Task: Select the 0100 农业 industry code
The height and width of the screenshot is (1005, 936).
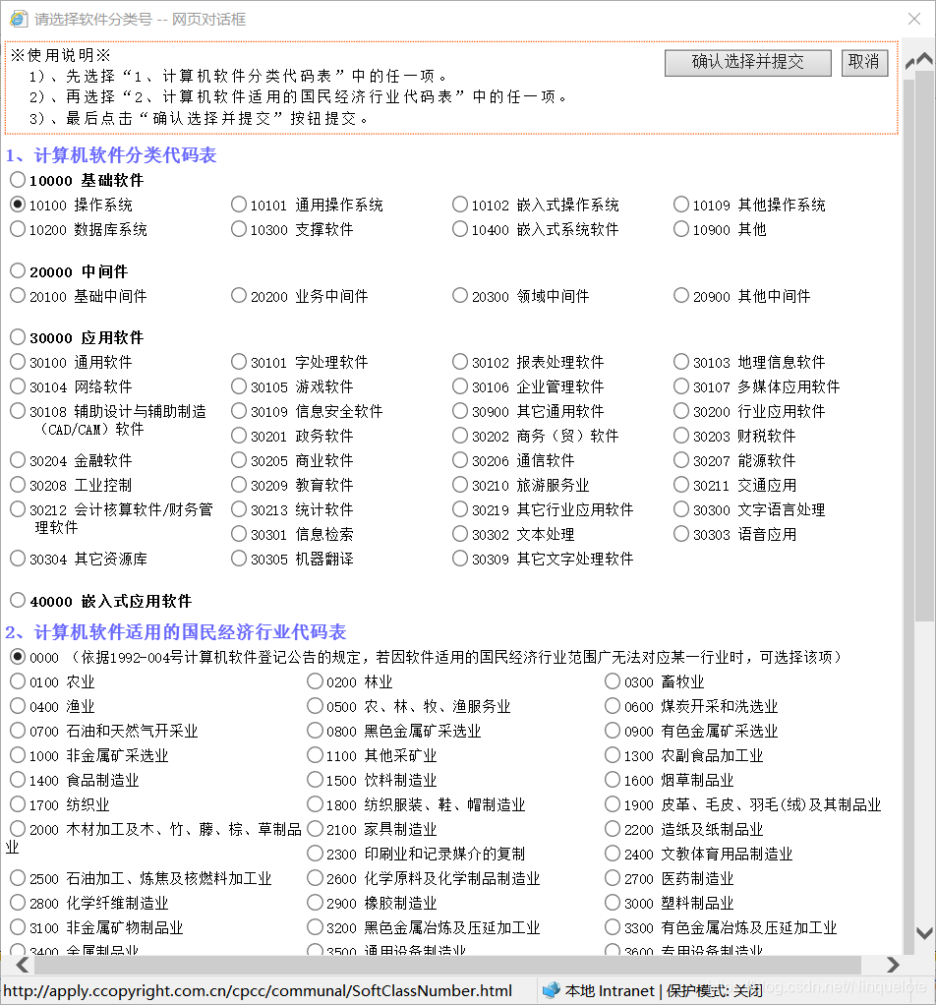Action: 17,681
